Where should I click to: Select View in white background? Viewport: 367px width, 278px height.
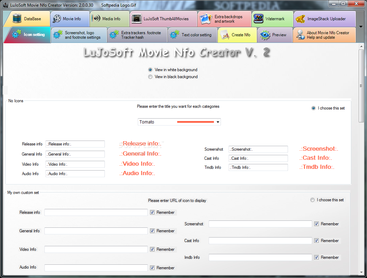click(x=150, y=70)
